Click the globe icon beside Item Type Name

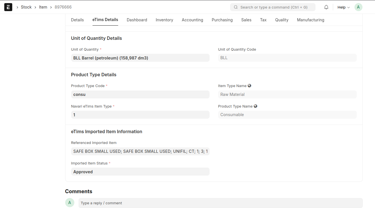click(x=249, y=86)
